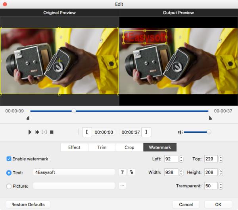Click the Picture path input field
The width and height of the screenshot is (238, 210).
[74, 186]
